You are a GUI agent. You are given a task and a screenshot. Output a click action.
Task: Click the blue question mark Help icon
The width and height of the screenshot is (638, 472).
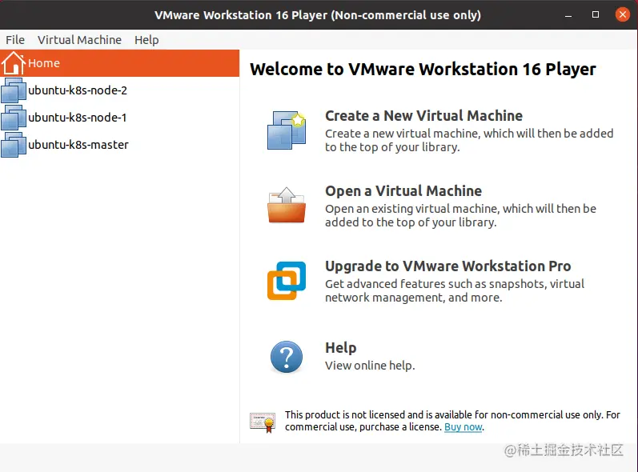(287, 357)
